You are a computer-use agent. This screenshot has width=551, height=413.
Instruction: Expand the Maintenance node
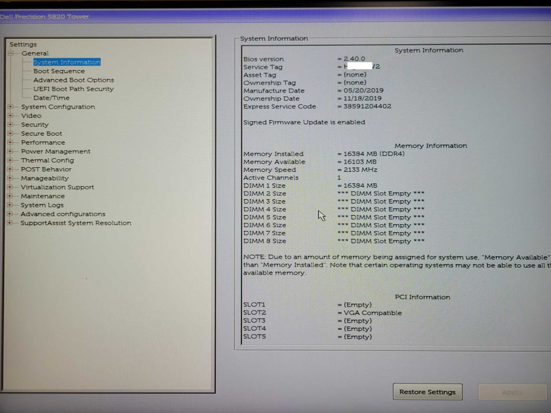(11, 196)
